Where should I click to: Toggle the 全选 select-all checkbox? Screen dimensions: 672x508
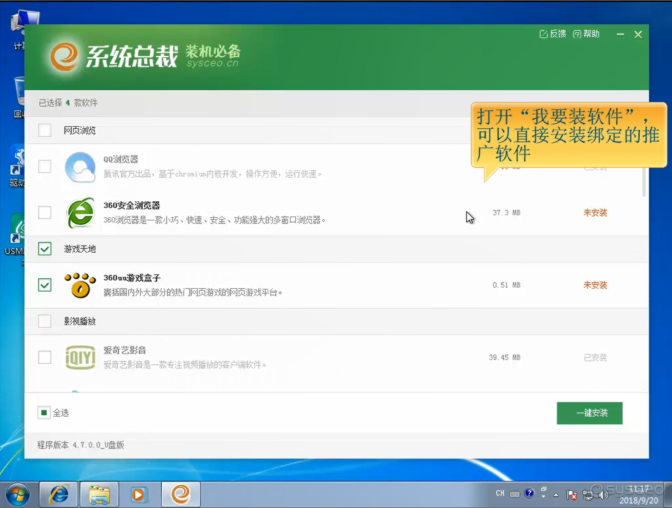pos(44,413)
